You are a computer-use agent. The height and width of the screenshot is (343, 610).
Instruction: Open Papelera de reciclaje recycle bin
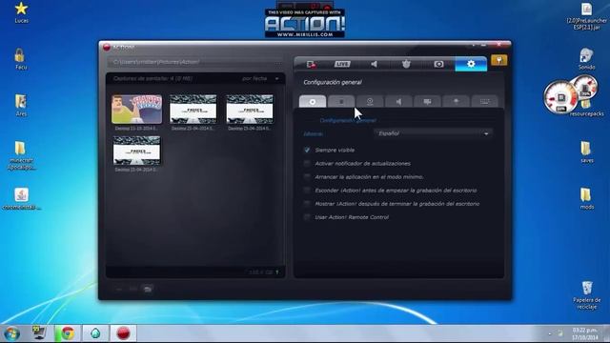click(587, 295)
